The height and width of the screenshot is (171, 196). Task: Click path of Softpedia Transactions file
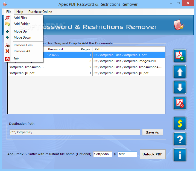[129, 67]
